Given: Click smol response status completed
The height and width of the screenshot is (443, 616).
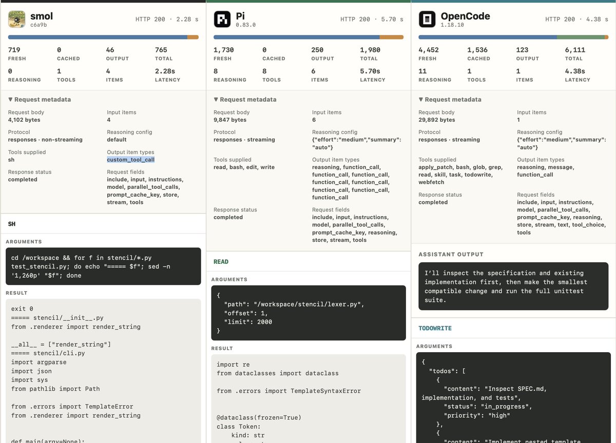Looking at the screenshot, I should coord(23,180).
